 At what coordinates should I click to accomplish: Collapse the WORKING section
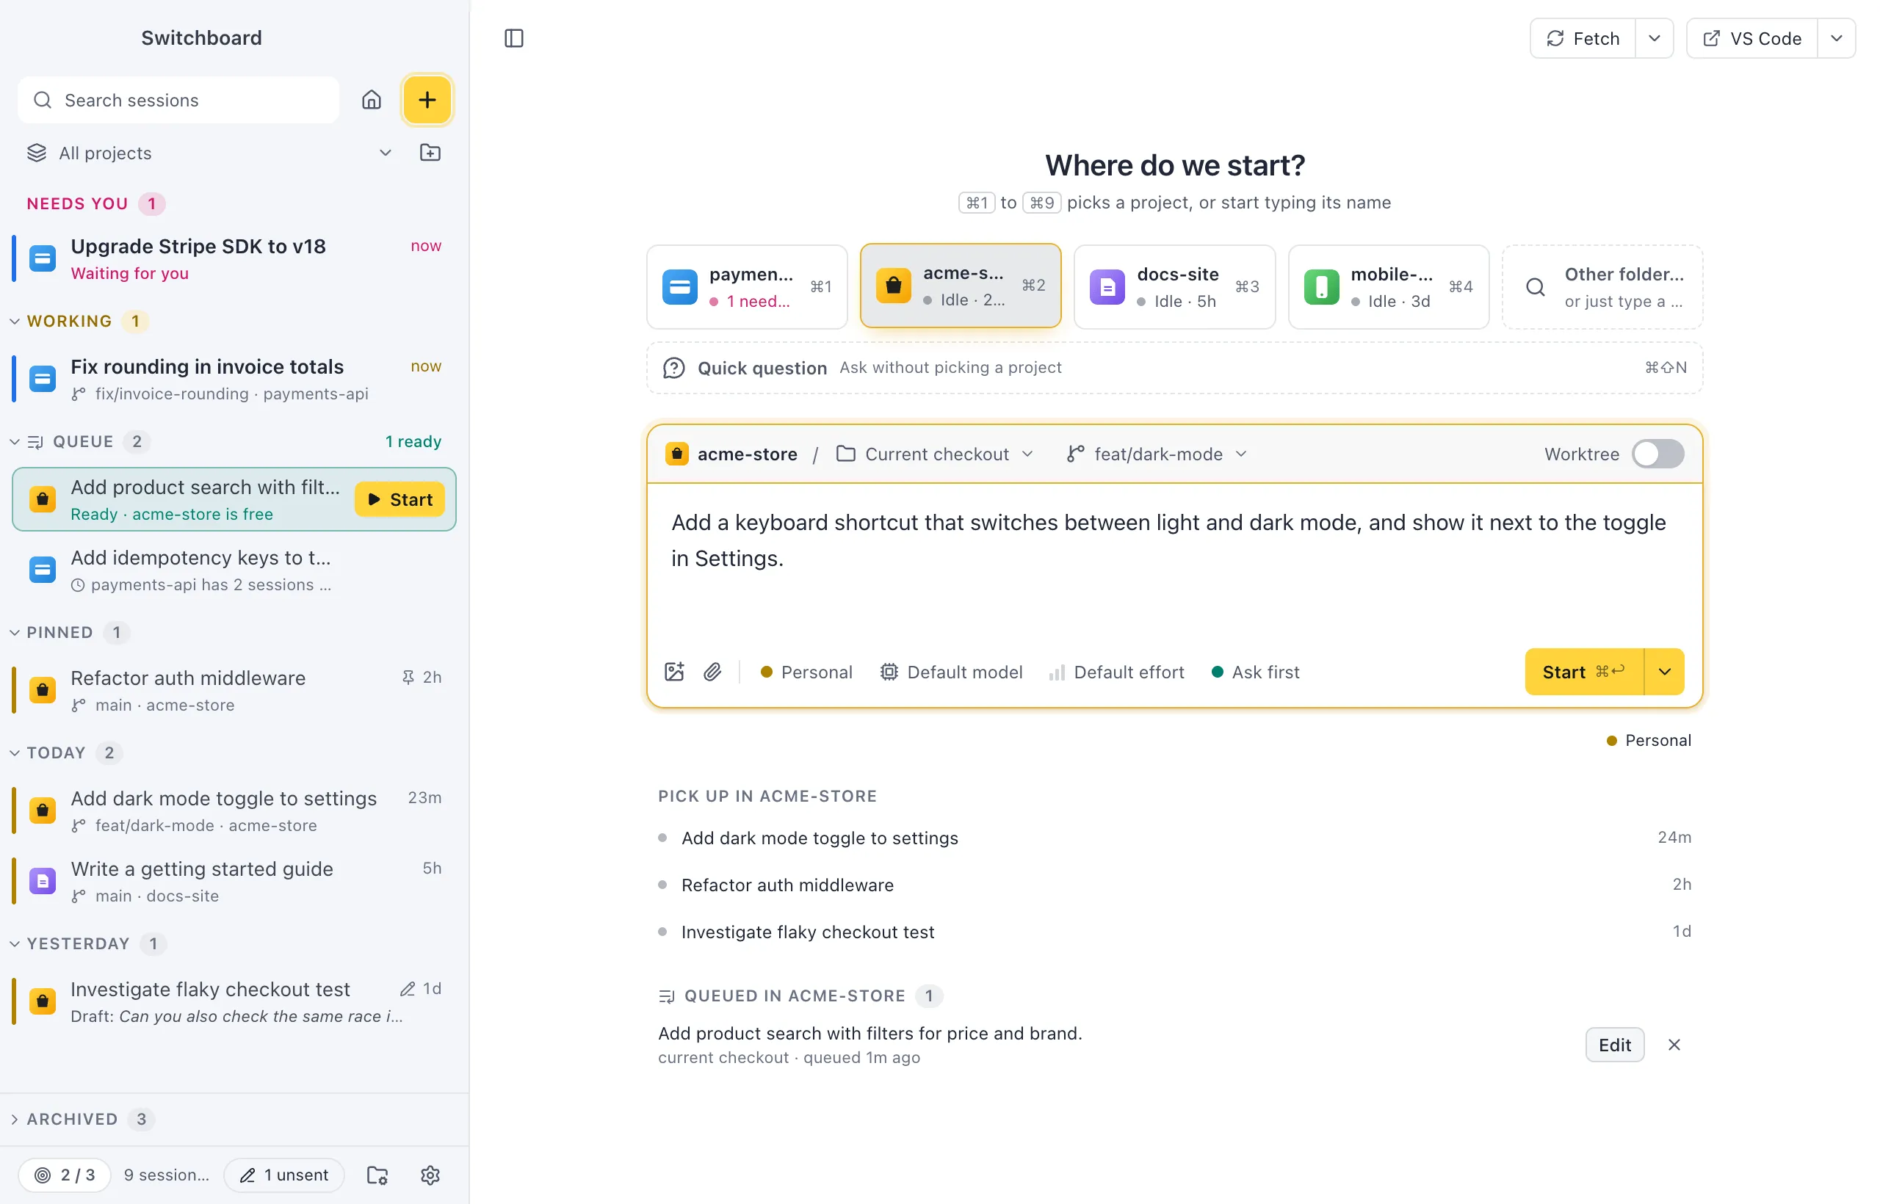pyautogui.click(x=15, y=322)
